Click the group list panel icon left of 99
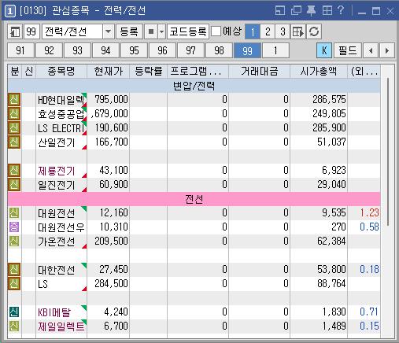 coord(15,32)
